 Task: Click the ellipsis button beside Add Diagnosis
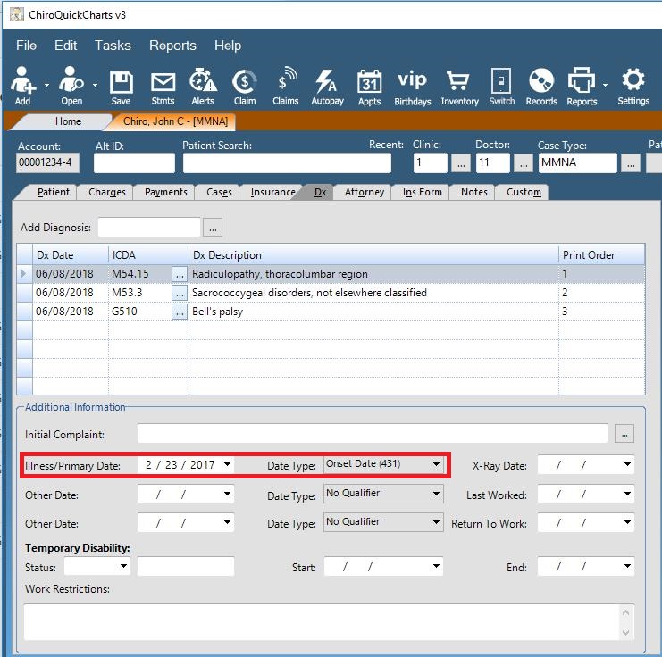pyautogui.click(x=213, y=229)
